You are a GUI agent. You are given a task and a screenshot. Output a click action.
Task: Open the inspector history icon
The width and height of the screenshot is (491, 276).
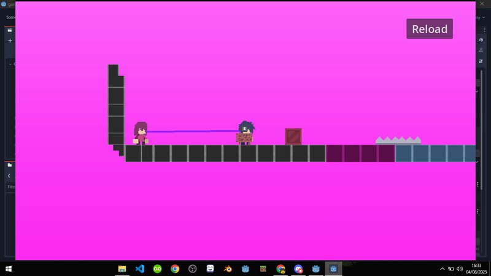click(x=481, y=40)
